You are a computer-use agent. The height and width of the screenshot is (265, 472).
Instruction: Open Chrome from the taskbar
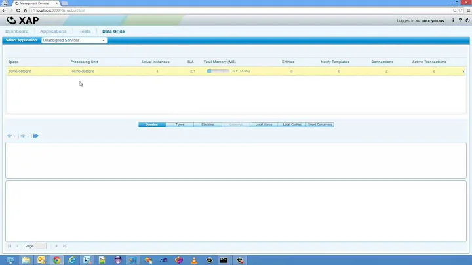pyautogui.click(x=56, y=260)
